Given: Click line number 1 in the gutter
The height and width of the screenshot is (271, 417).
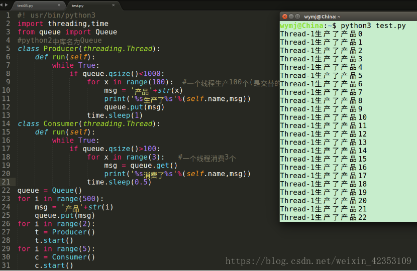Looking at the screenshot, I should (8, 15).
